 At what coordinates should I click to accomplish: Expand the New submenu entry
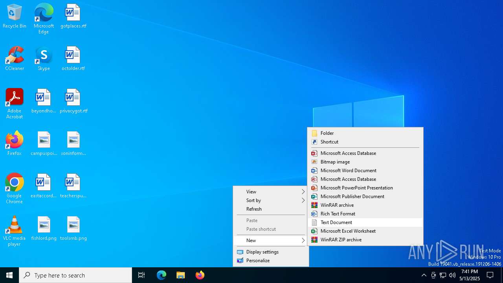pos(271,241)
